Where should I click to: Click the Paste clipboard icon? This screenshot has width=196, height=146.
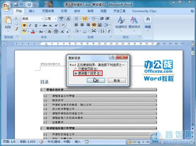(x=8, y=20)
